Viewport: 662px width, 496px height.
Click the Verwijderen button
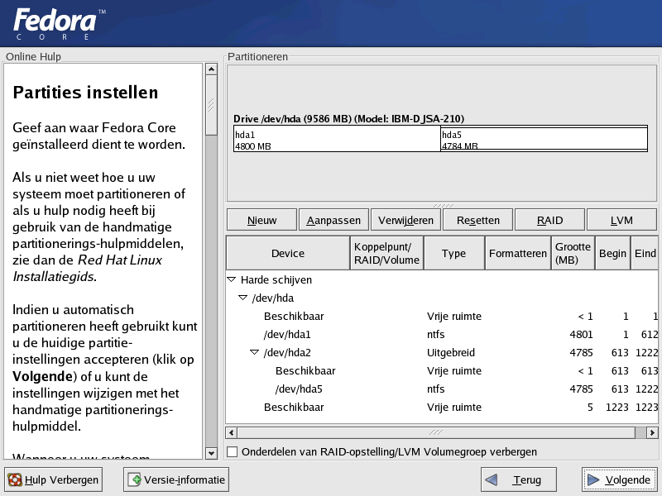coord(405,220)
